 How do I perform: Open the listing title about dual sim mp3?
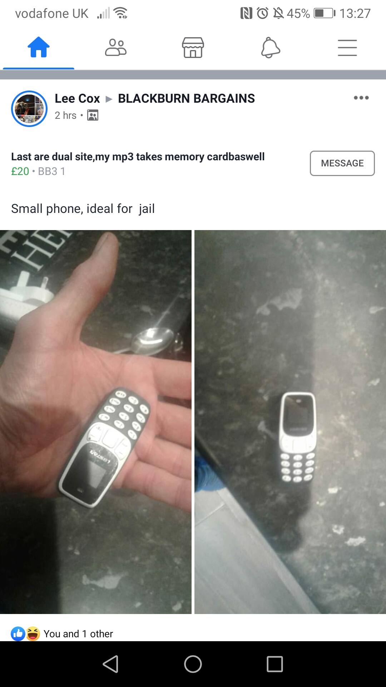click(x=138, y=157)
